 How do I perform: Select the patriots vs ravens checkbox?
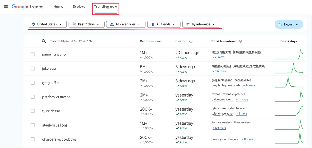[32, 97]
